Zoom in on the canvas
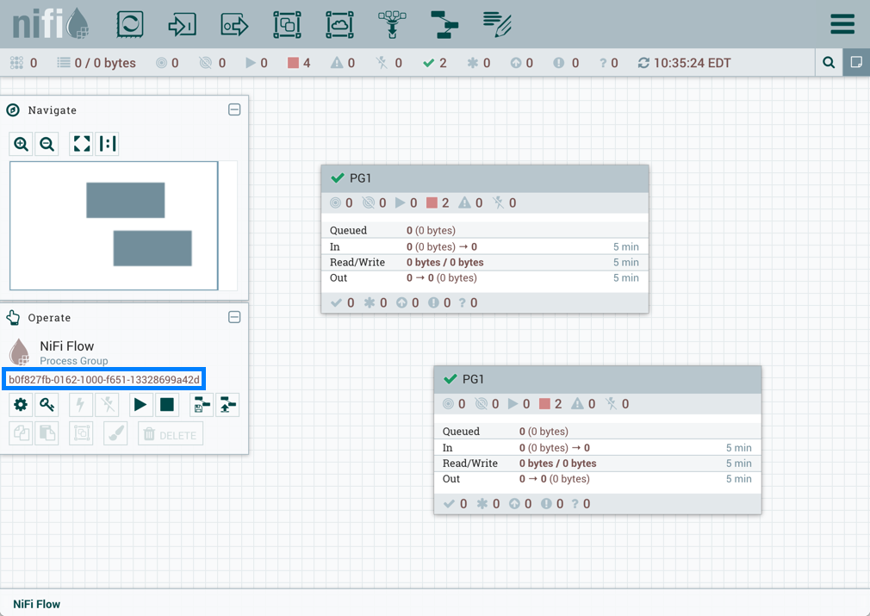The image size is (870, 616). [22, 144]
